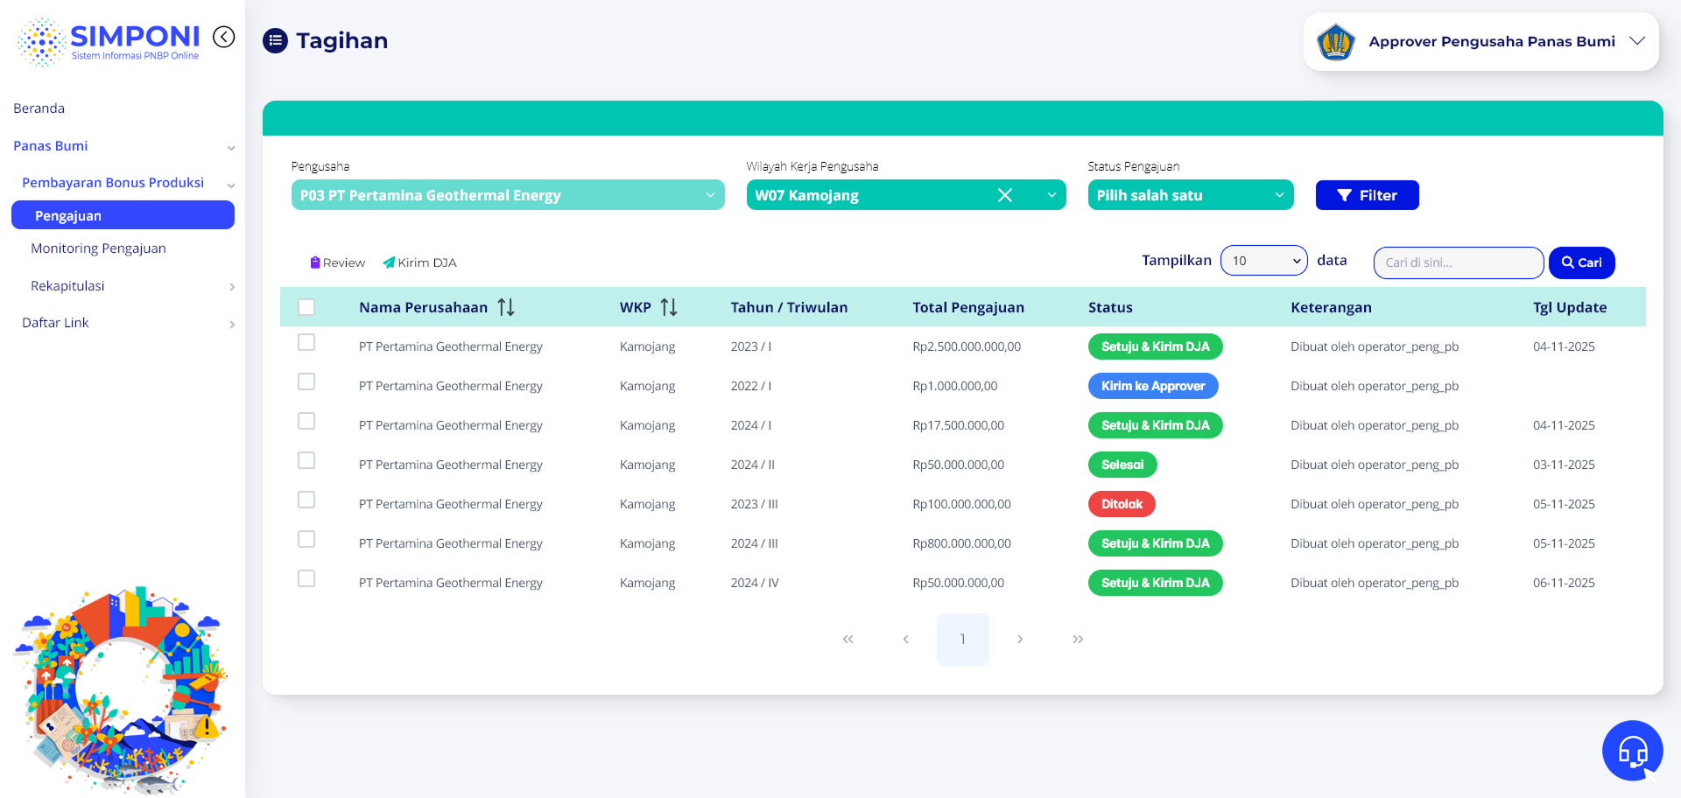The image size is (1681, 798).
Task: Collapse sidebar with the back arrow icon
Action: click(224, 37)
